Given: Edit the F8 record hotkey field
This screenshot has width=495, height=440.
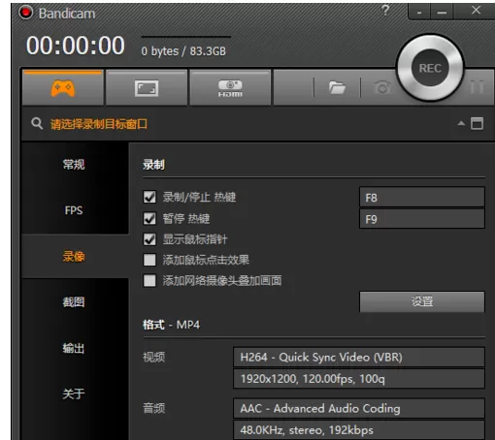Looking at the screenshot, I should (422, 197).
